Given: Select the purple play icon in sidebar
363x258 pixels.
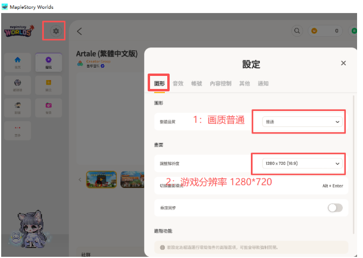Looking at the screenshot, I should pos(48,62).
